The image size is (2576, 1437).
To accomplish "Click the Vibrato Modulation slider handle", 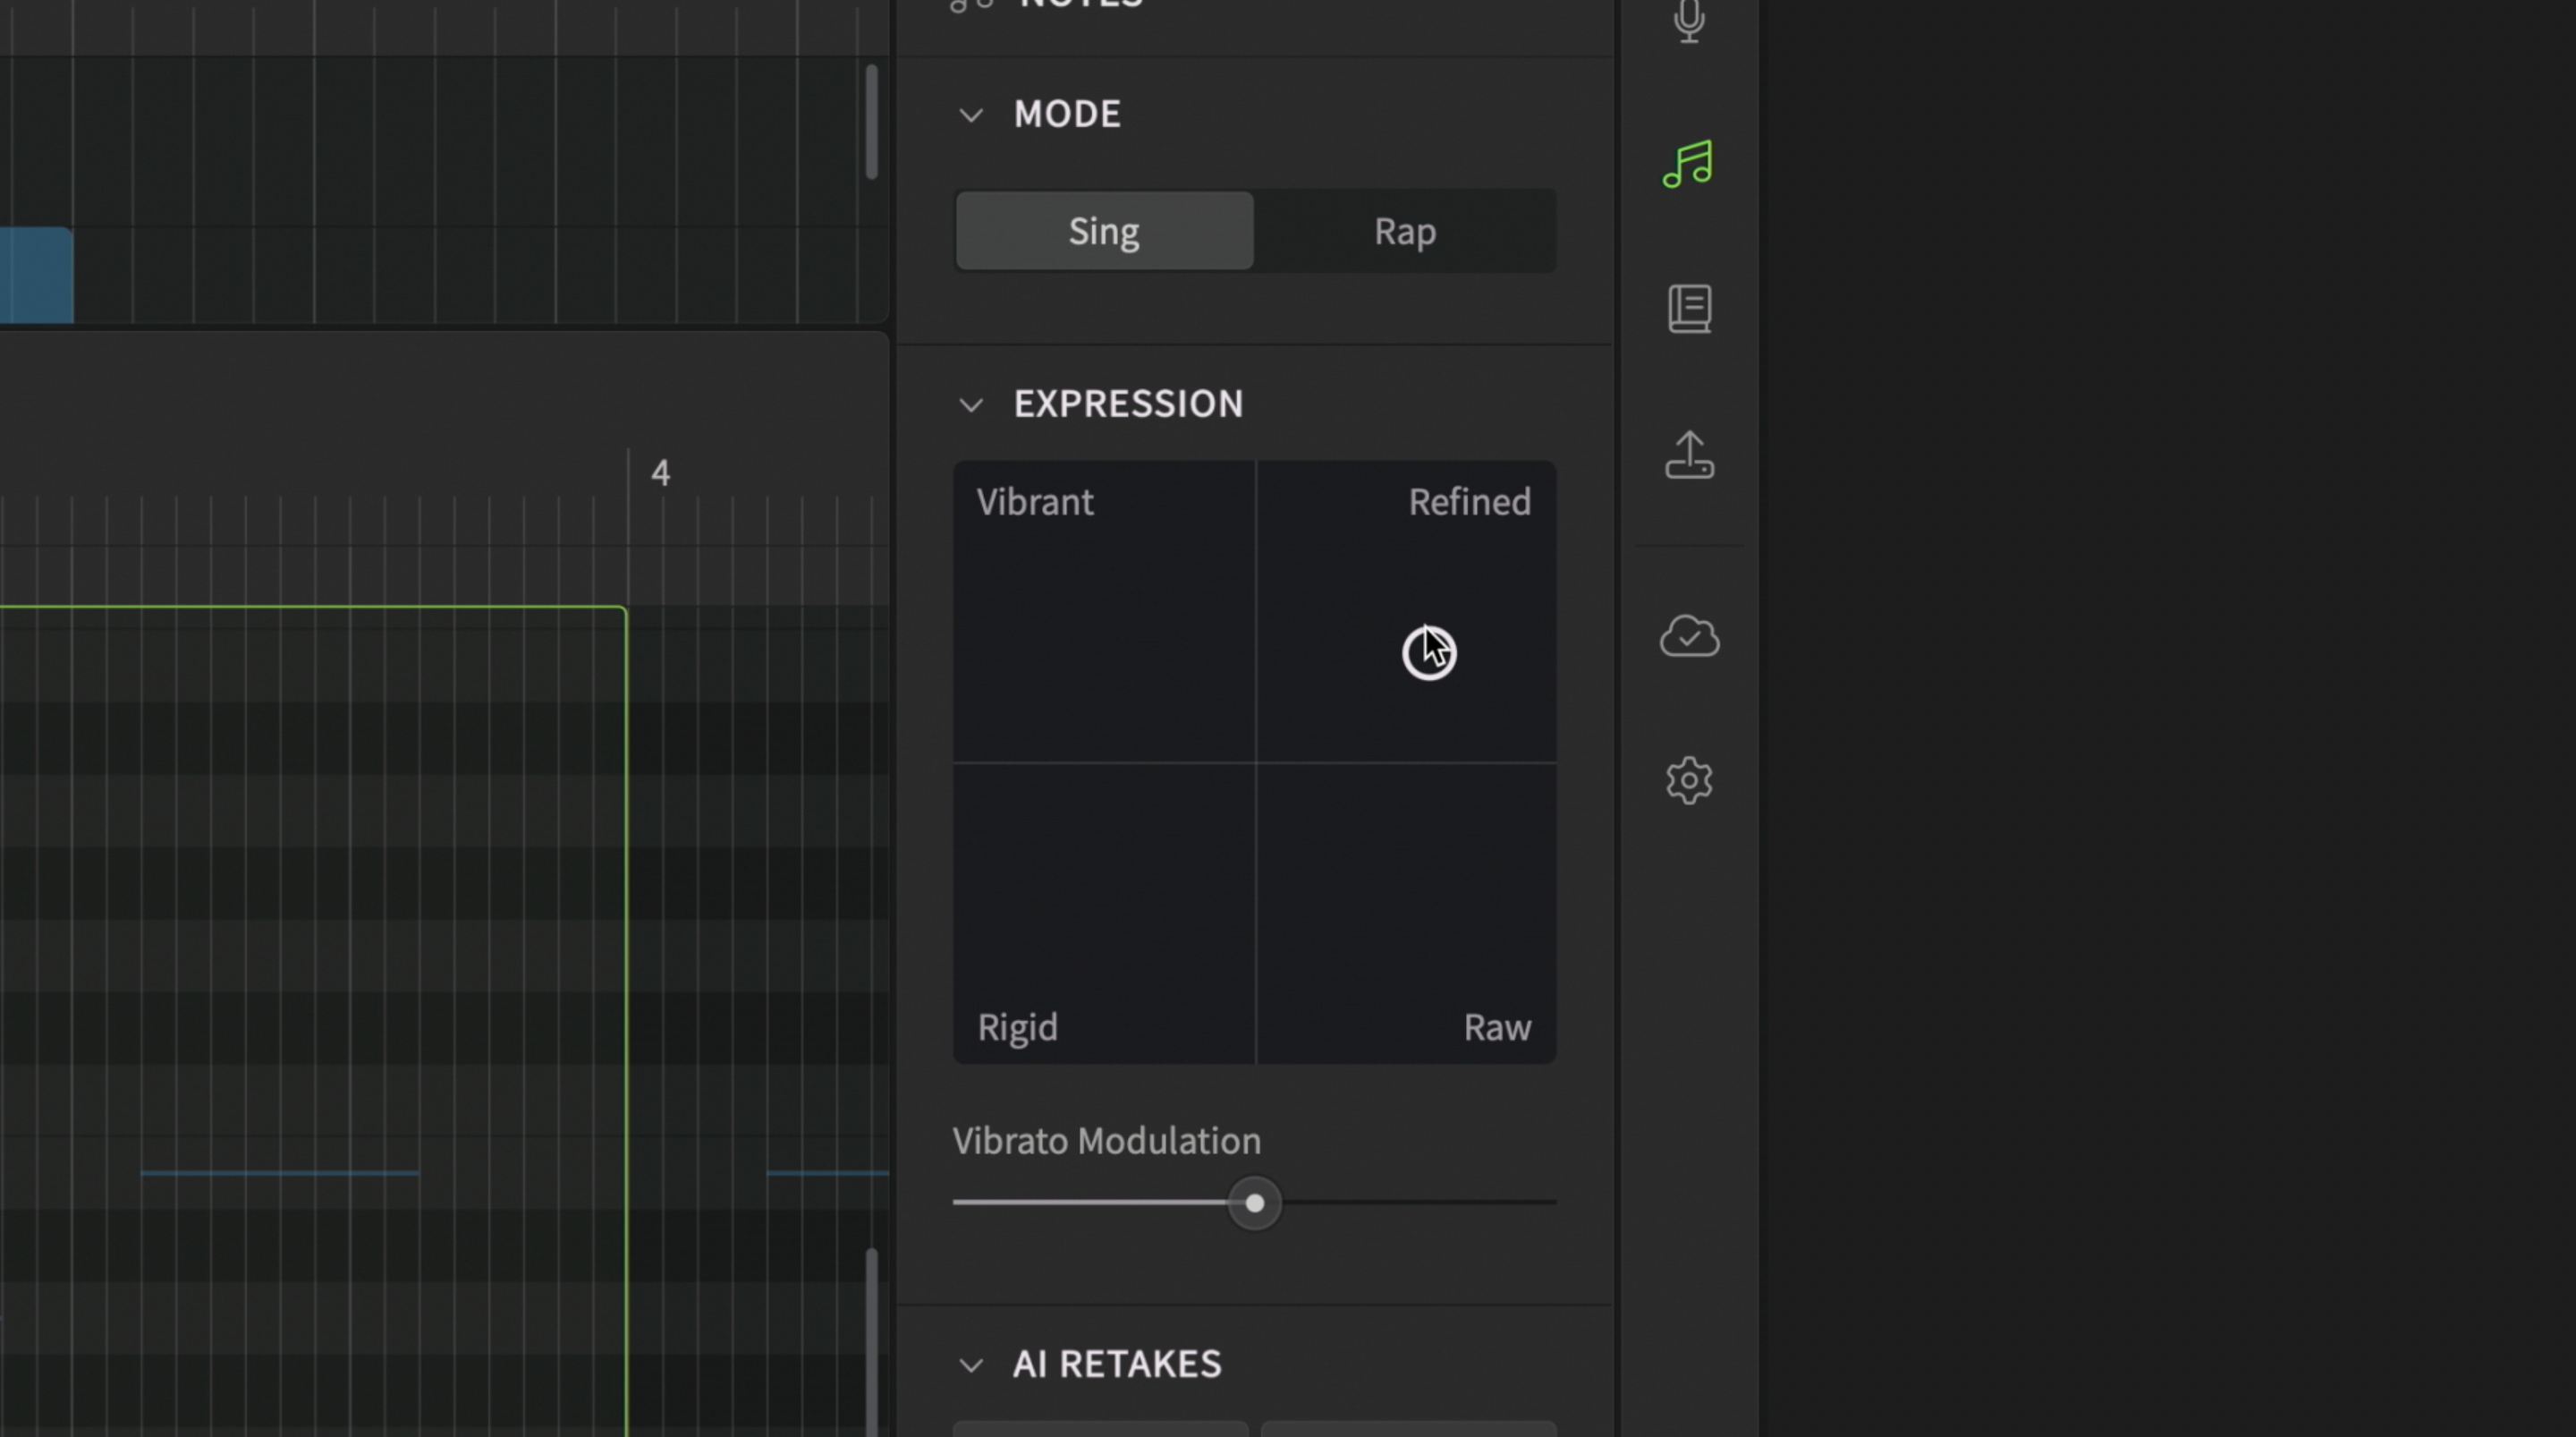I will point(1254,1203).
